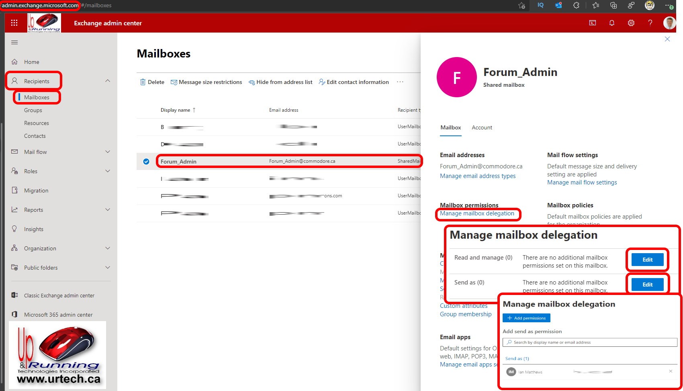Image resolution: width=683 pixels, height=391 pixels.
Task: Open the Exchange admin center app launcher
Action: (14, 23)
